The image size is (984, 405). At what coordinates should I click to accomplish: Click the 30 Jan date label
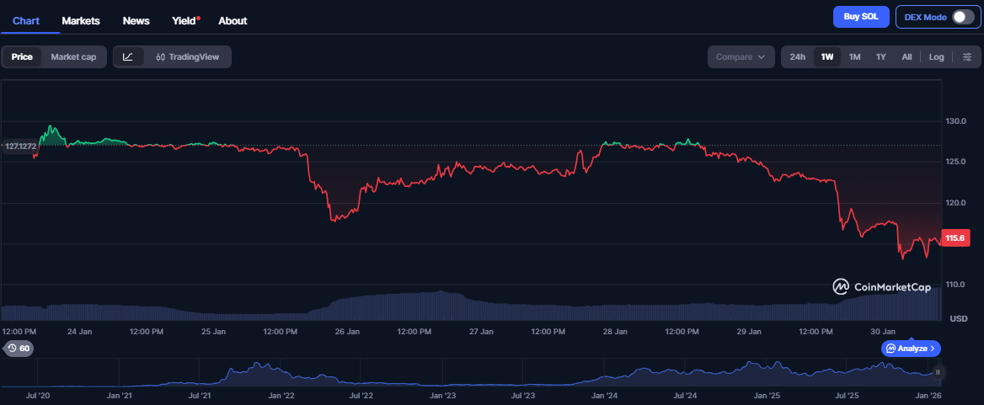click(x=882, y=331)
